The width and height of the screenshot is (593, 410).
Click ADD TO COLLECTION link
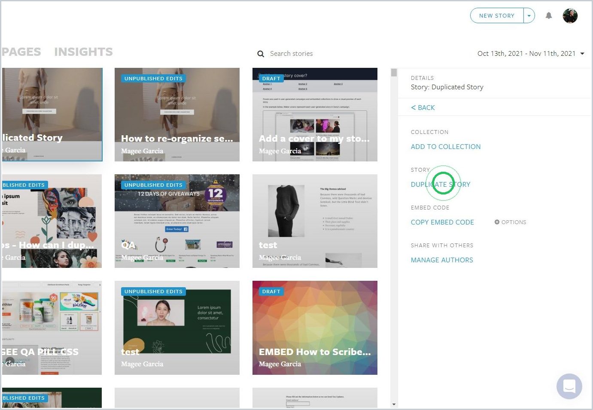pos(446,147)
